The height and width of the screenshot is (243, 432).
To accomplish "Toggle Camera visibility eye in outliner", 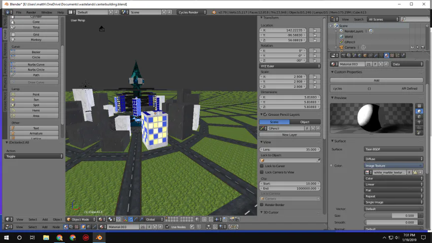I will [x=412, y=47].
